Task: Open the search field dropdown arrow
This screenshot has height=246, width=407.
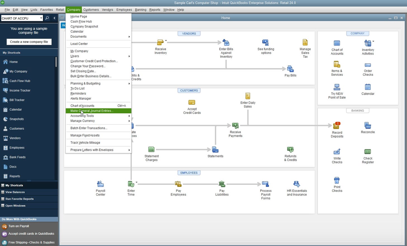Action: (x=41, y=18)
